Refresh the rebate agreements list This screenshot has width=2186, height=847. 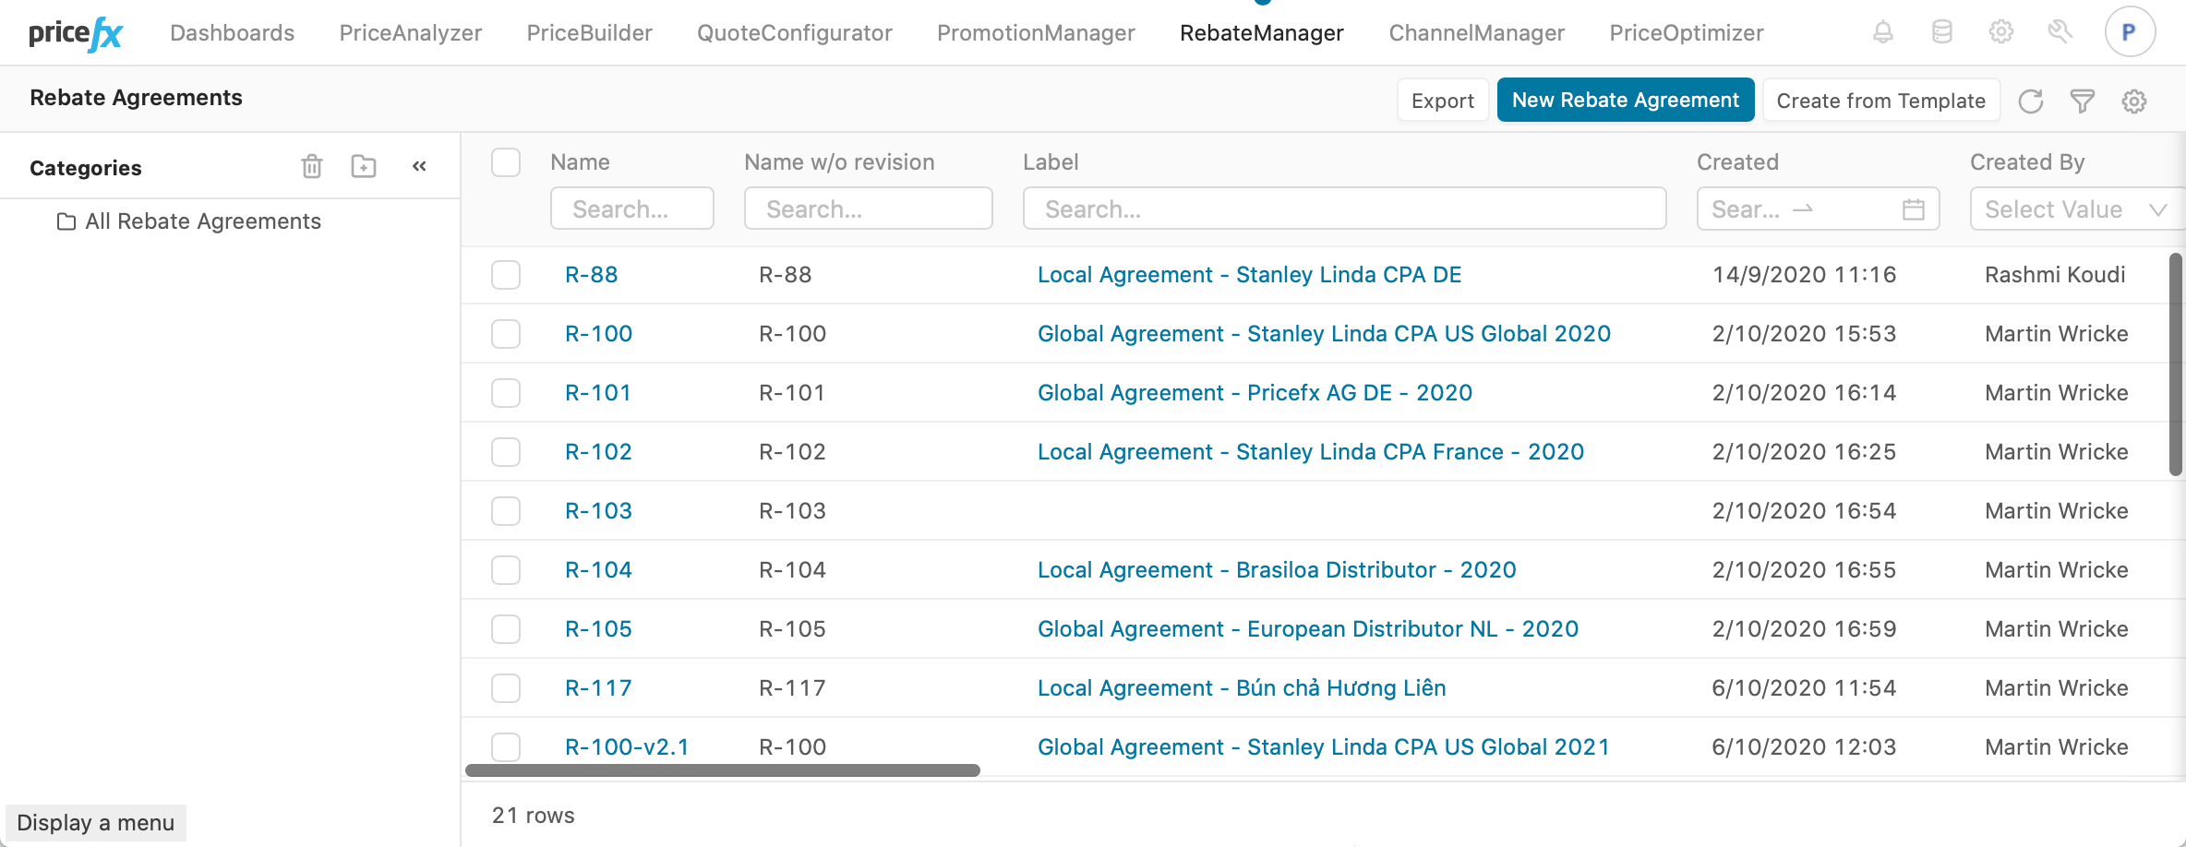click(x=2031, y=101)
